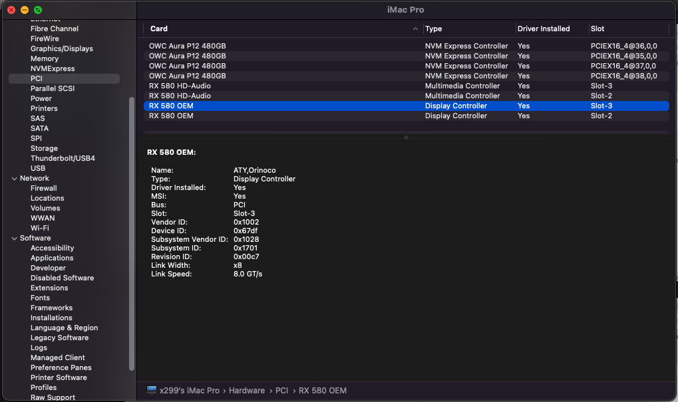Select NVMExpress in the sidebar
Viewport: 678px width, 402px height.
point(53,68)
